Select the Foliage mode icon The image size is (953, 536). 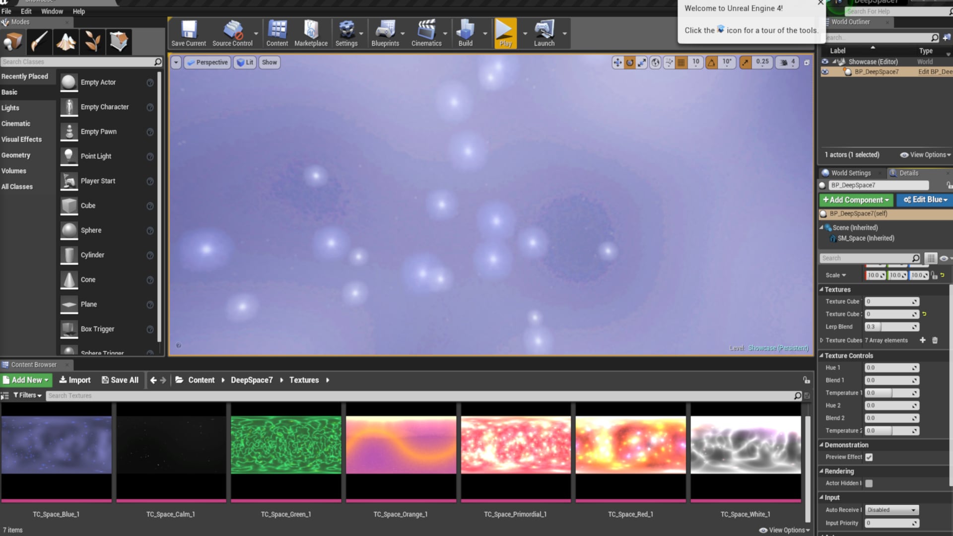pos(92,41)
